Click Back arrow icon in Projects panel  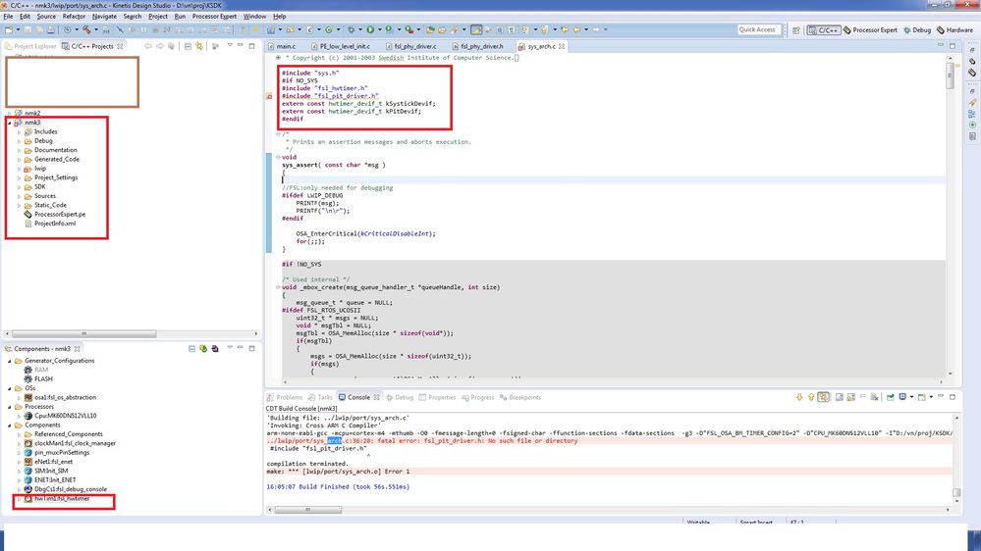coord(148,46)
